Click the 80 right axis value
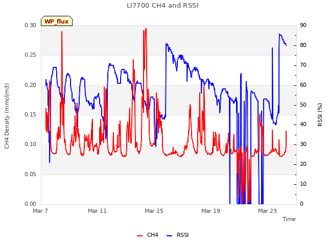327x245 pixels. [303, 45]
